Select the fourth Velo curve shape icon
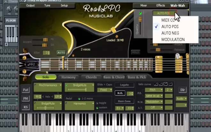The width and height of the screenshot is (211, 132). pos(170,84)
